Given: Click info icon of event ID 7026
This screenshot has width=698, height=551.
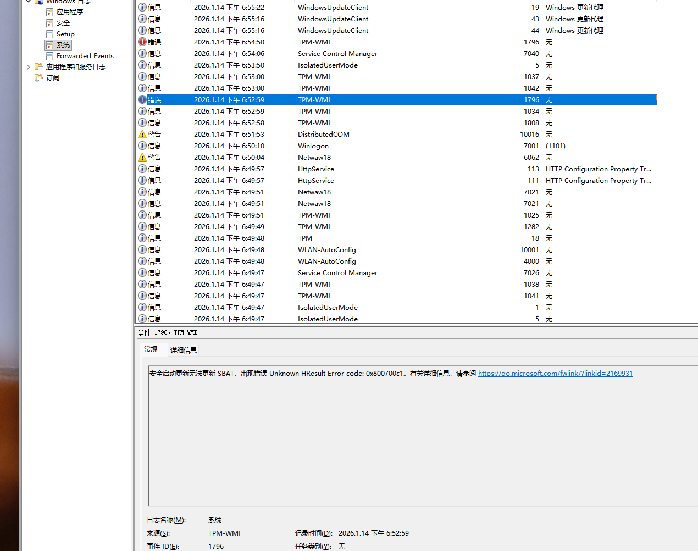Looking at the screenshot, I should click(142, 272).
